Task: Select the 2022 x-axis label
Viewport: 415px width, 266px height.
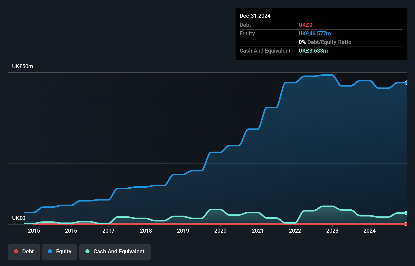Action: coord(295,231)
